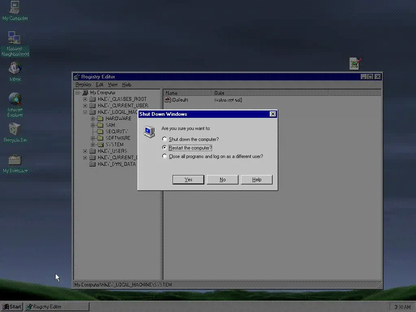Viewport: 416px width, 312px height.
Task: Expand the HKEY_USERS node
Action: click(x=85, y=151)
